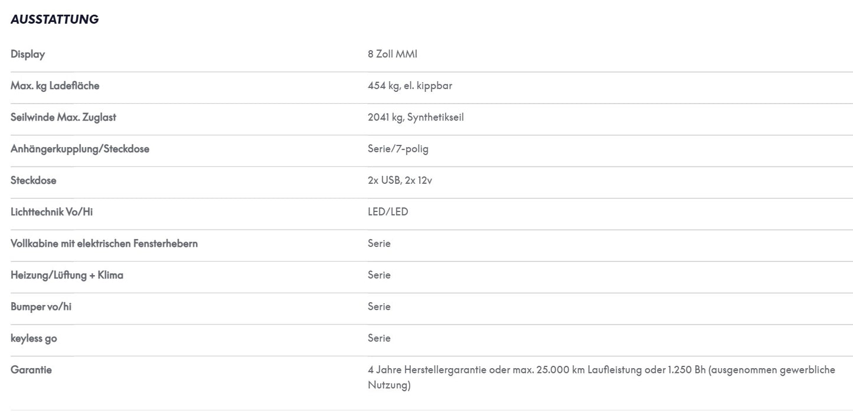
Task: Click the 2041 kg, Synthetikseil value
Action: coord(416,117)
